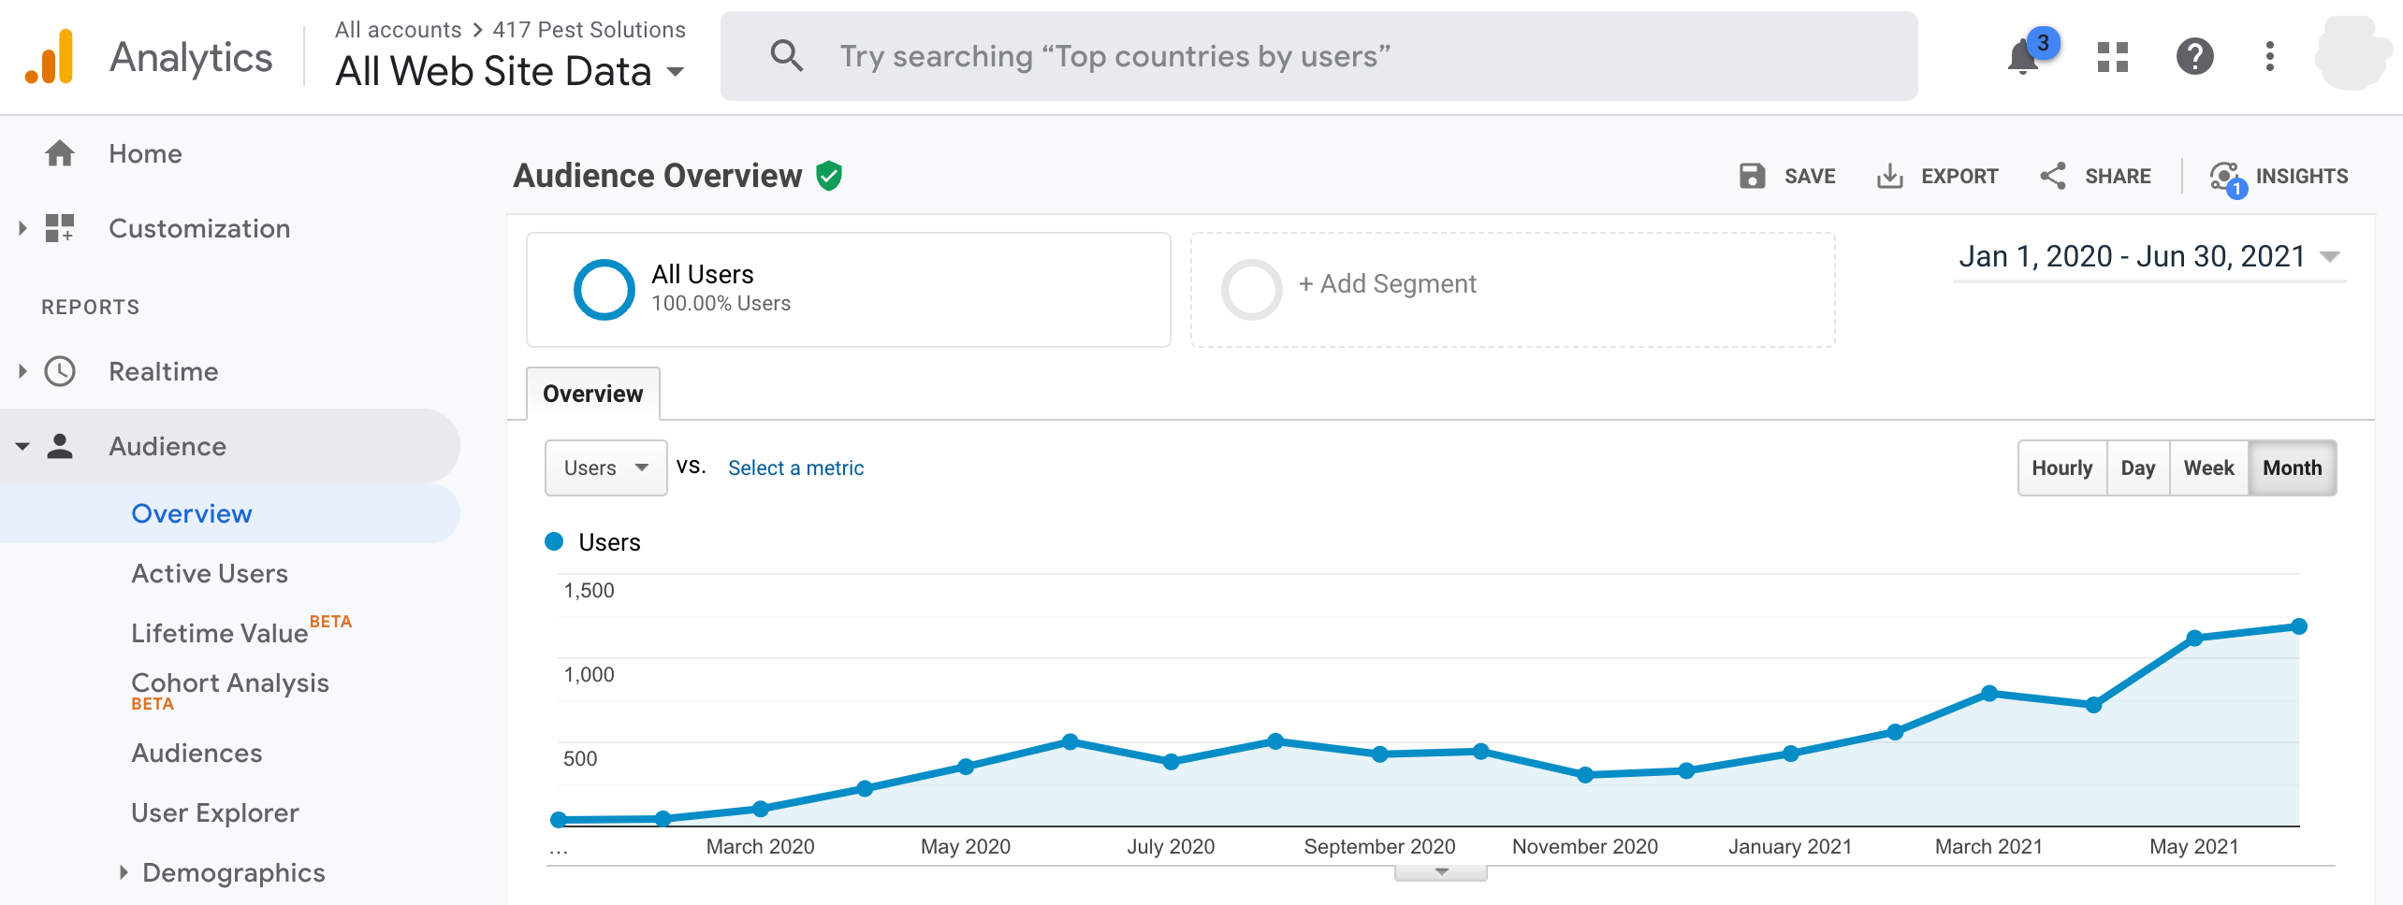Click the Analytics logo

tap(51, 57)
